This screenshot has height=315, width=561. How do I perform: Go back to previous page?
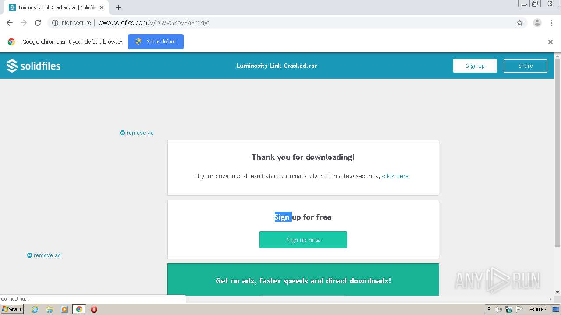tap(10, 23)
